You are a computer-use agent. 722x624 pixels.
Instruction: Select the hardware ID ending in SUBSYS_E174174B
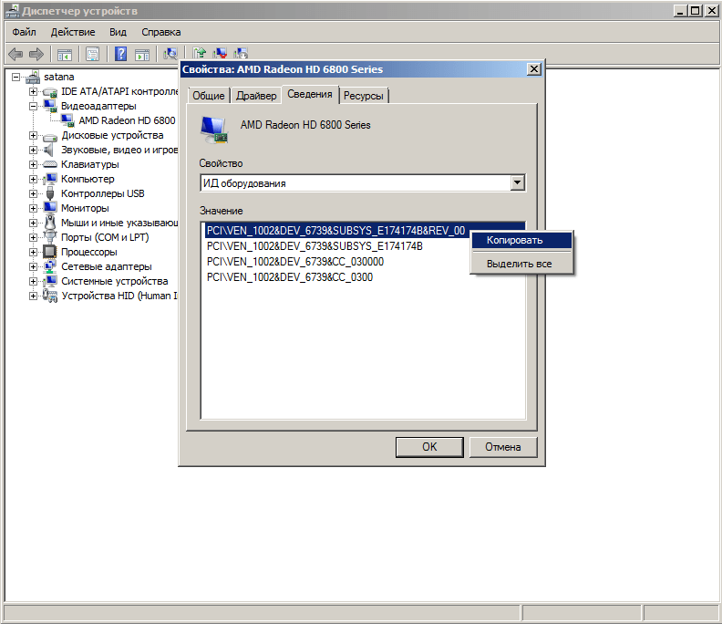[315, 246]
